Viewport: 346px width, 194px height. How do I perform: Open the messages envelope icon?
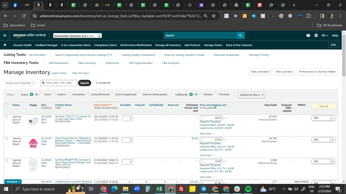(308, 35)
